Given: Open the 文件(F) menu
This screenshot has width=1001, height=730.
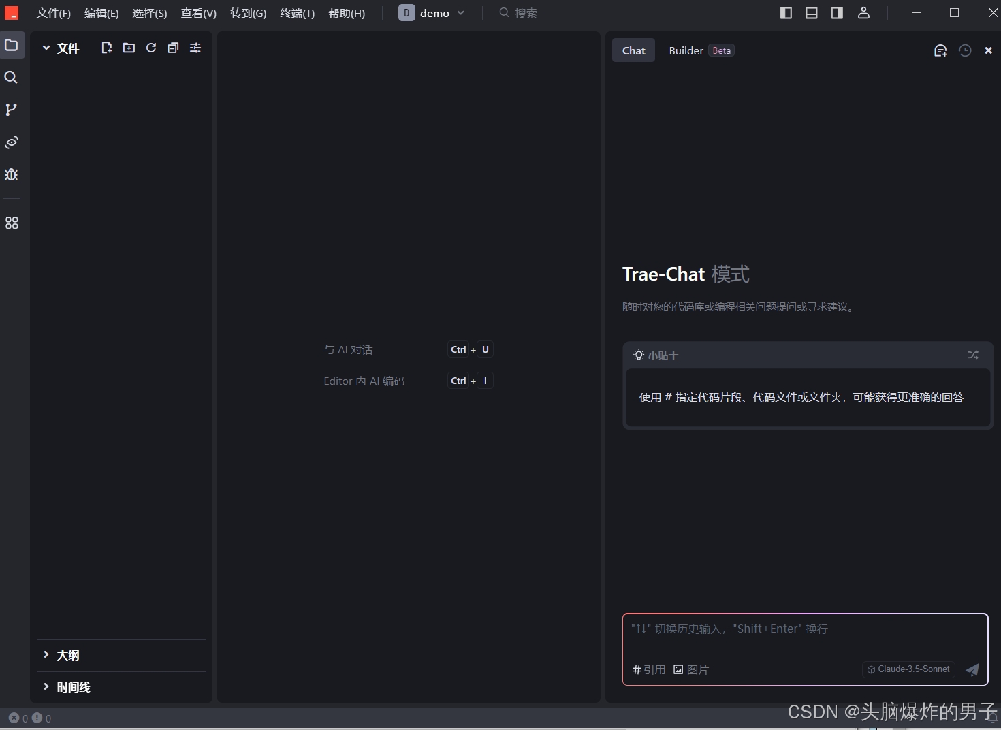Looking at the screenshot, I should click(x=54, y=13).
